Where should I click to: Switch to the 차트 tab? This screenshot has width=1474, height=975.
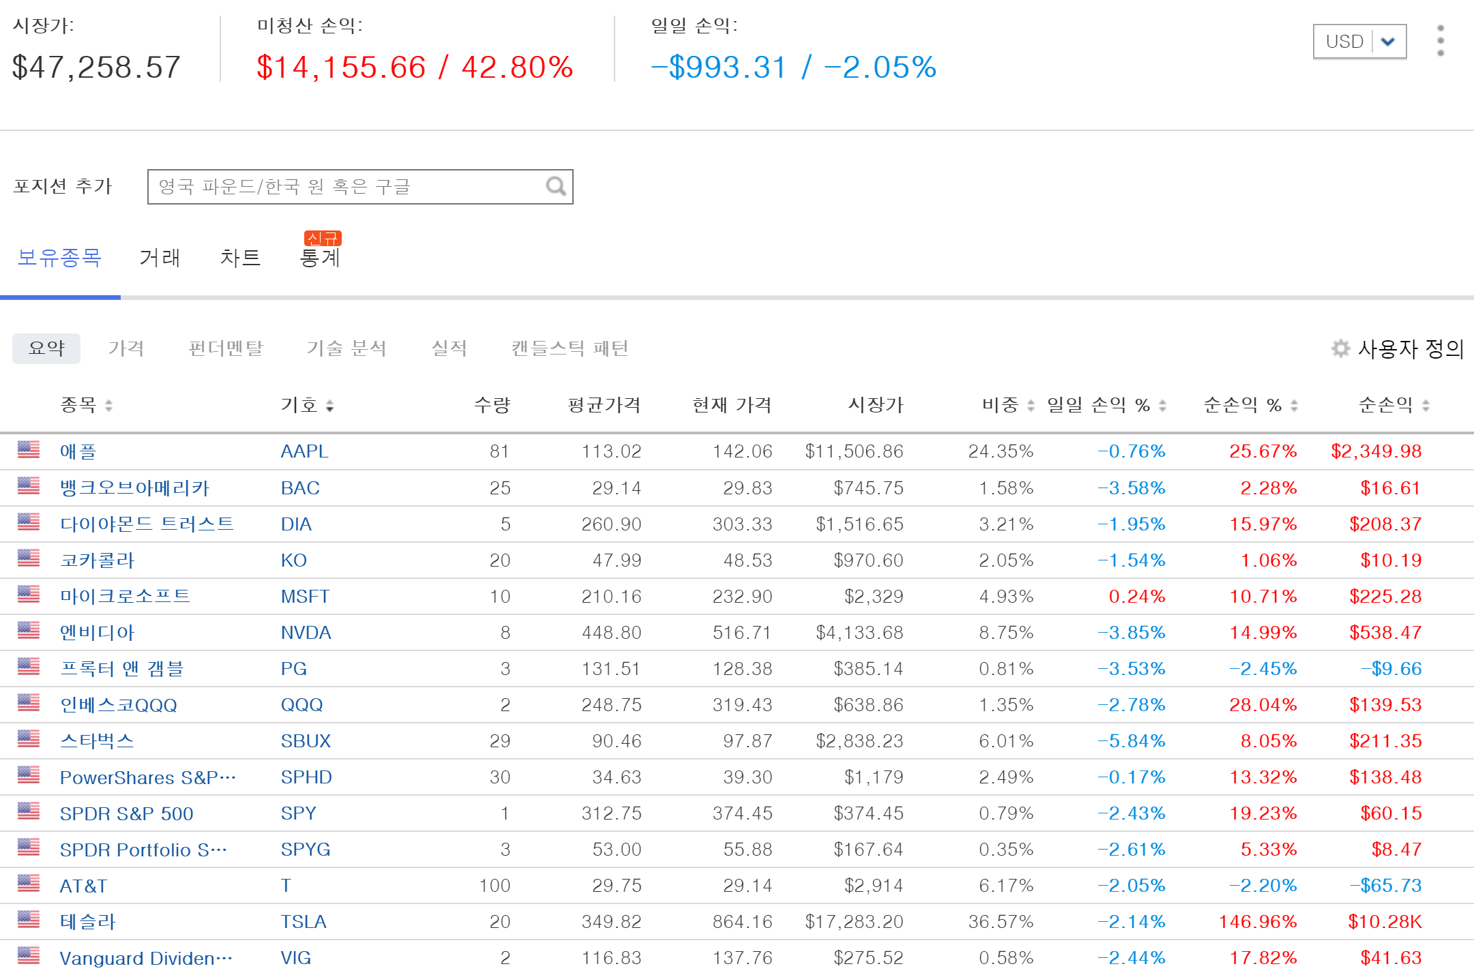tap(240, 257)
